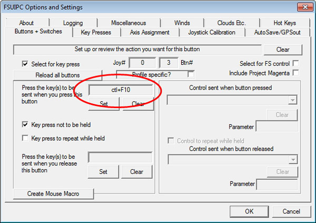Viewport: 316px width, 223px height.
Task: Tick the Select for FS control checkbox
Action: click(x=295, y=64)
